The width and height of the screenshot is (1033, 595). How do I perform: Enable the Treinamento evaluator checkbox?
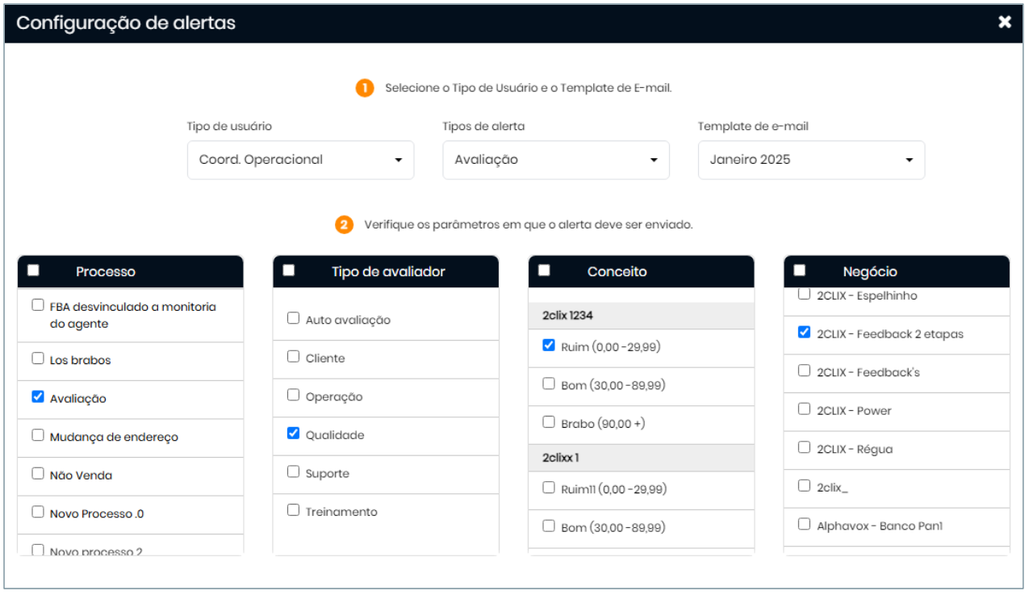[293, 510]
